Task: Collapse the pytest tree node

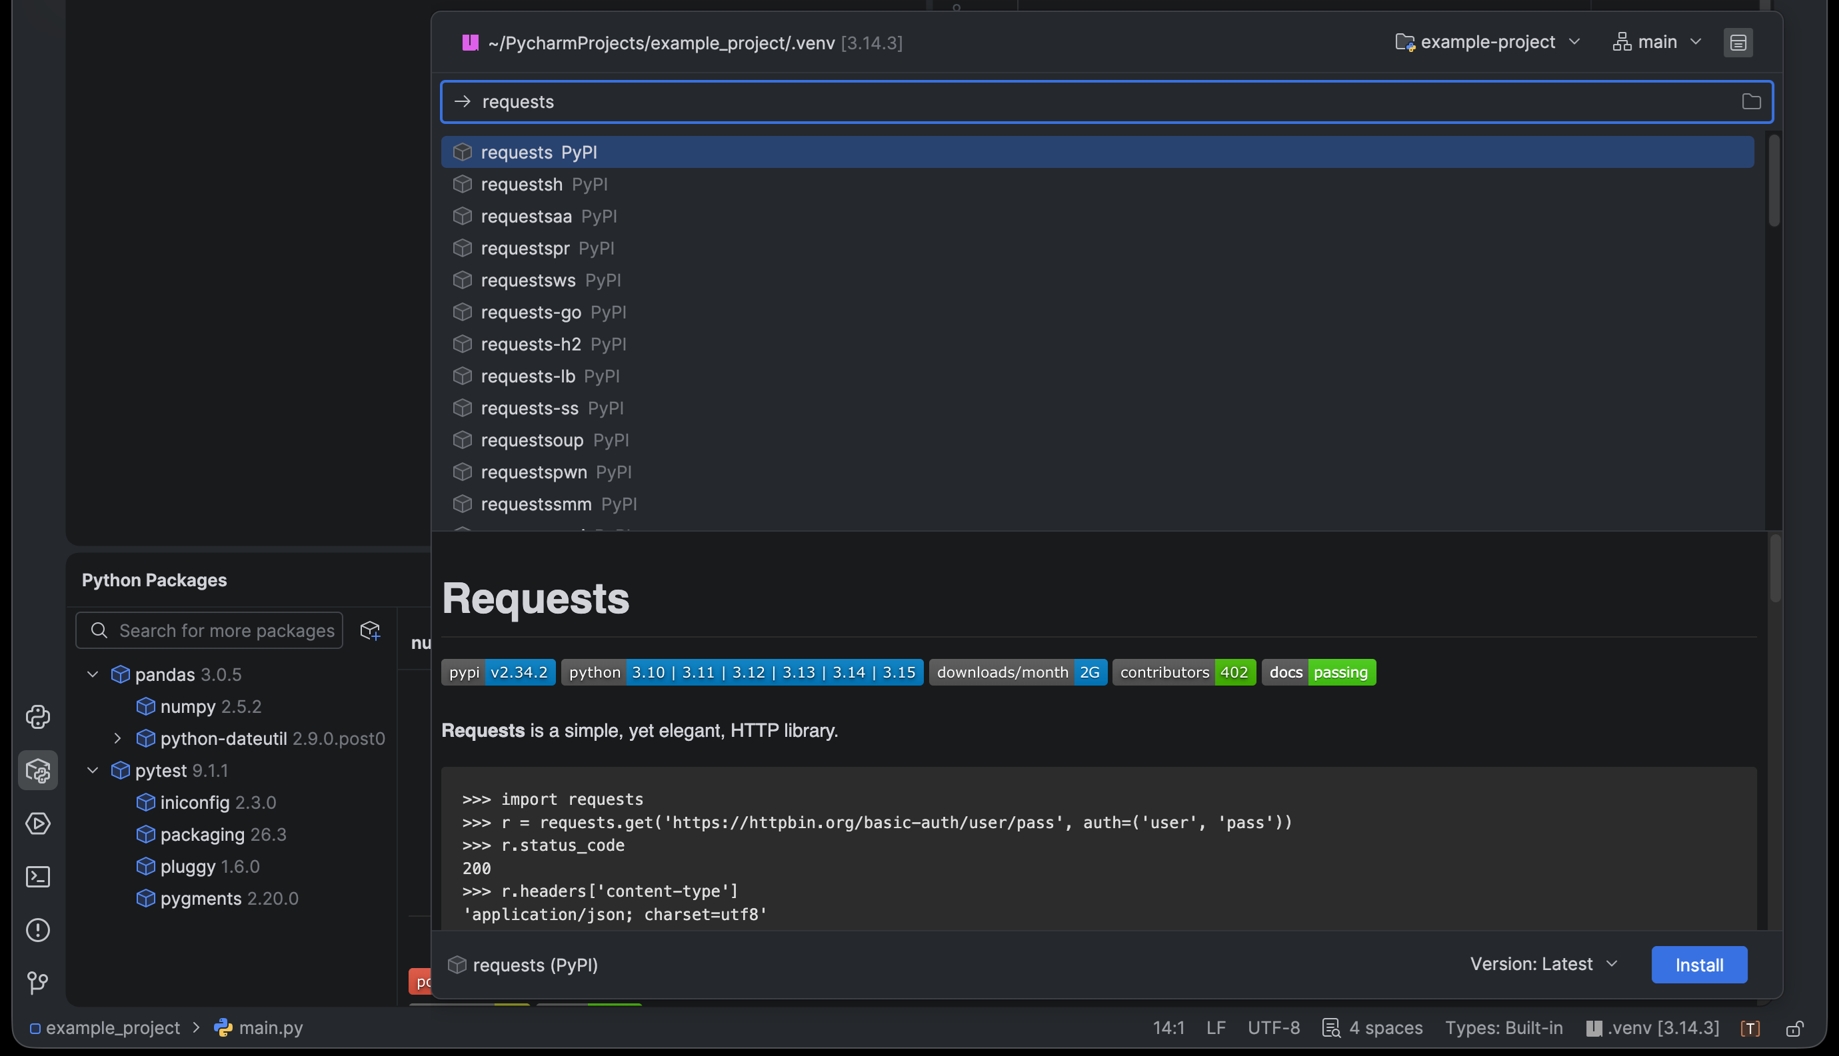Action: tap(93, 770)
